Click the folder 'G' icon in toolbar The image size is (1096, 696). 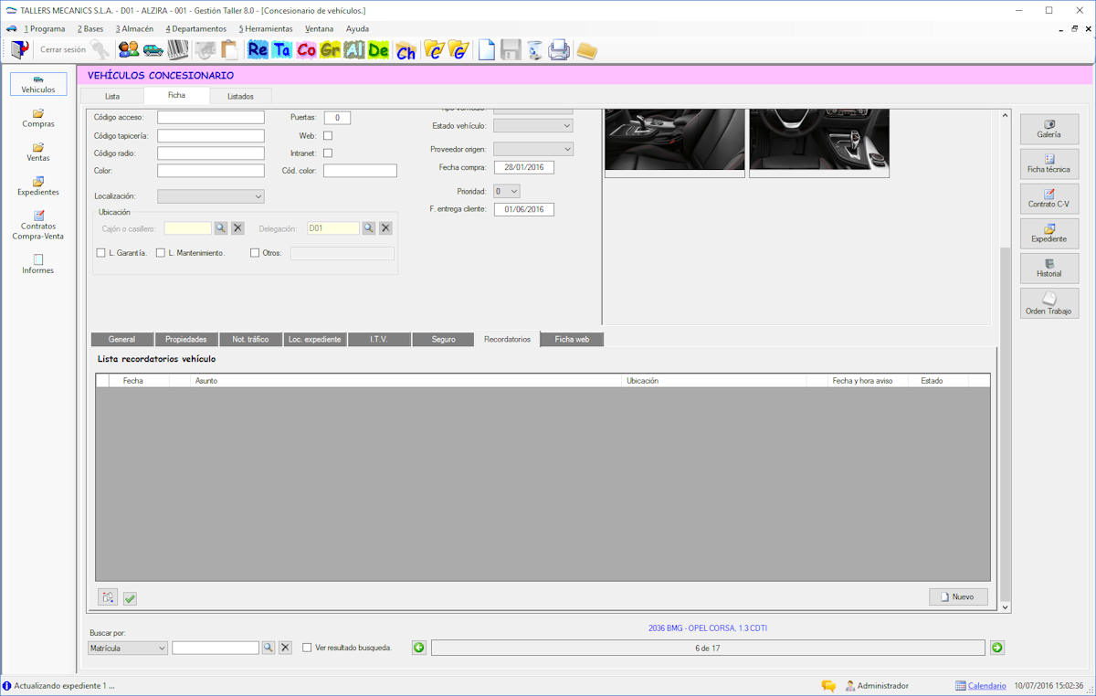(x=458, y=50)
